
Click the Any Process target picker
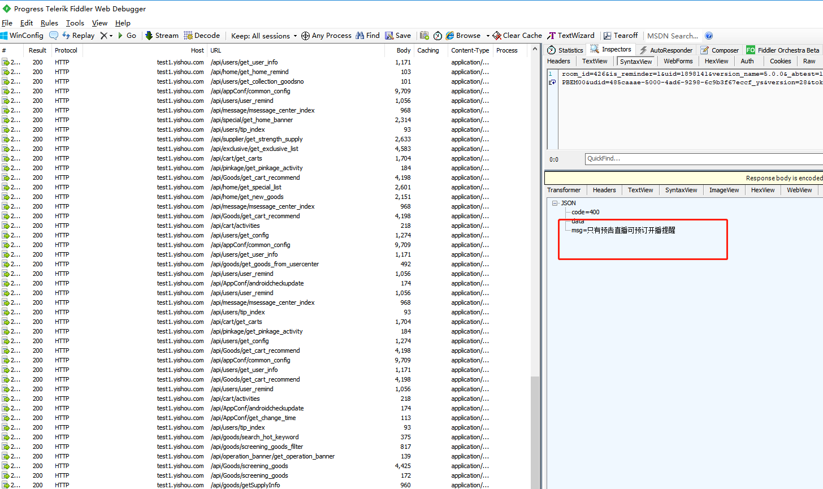click(326, 36)
